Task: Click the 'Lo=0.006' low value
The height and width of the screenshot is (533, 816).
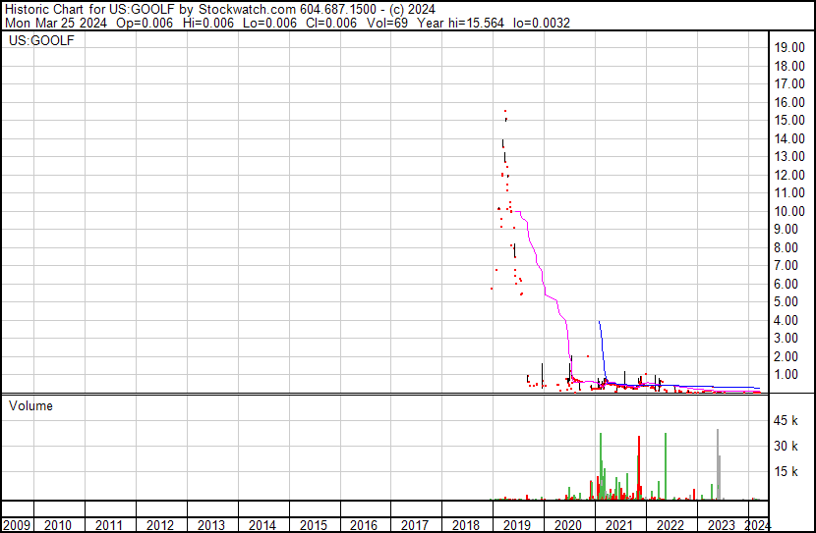Action: [x=269, y=23]
